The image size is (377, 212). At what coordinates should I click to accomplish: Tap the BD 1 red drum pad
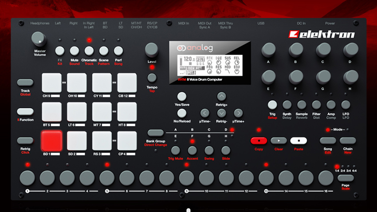(52, 141)
